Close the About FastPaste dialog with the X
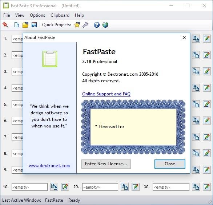Image resolution: width=213 pixels, height=205 pixels. [184, 38]
